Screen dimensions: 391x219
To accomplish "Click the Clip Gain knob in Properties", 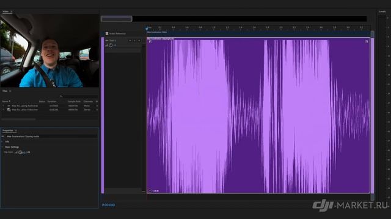I will [20, 152].
